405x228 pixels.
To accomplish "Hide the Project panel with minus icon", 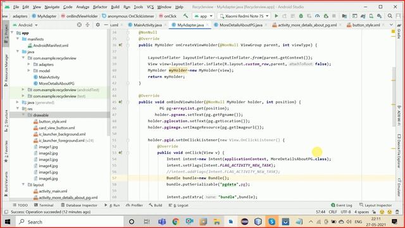I will (106, 25).
